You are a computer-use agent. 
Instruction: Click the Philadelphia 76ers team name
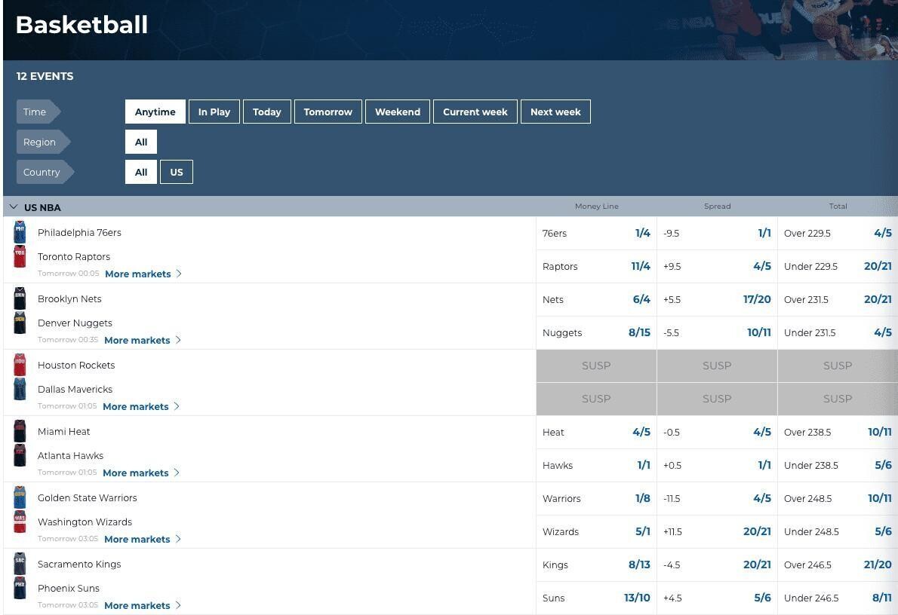(79, 233)
